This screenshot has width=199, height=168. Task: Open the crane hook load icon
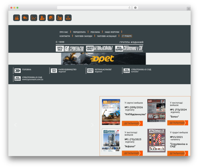pos(68,18)
